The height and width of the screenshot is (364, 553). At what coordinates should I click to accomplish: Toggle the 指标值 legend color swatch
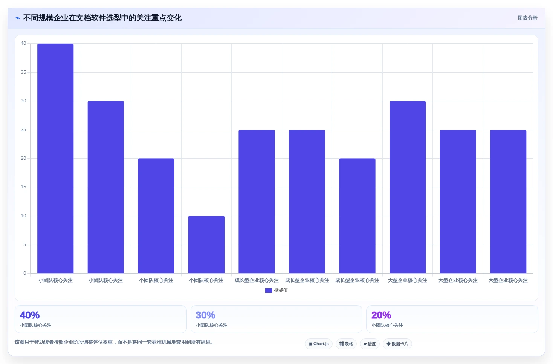(x=268, y=291)
